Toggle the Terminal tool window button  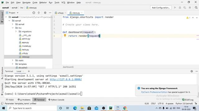(39, 100)
